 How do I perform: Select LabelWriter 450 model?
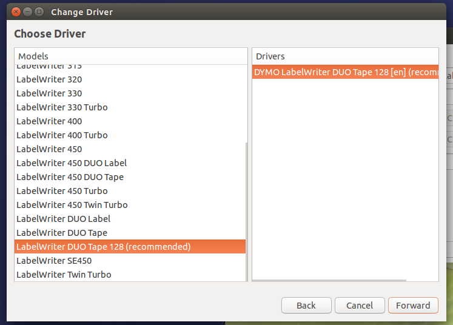pyautogui.click(x=130, y=149)
